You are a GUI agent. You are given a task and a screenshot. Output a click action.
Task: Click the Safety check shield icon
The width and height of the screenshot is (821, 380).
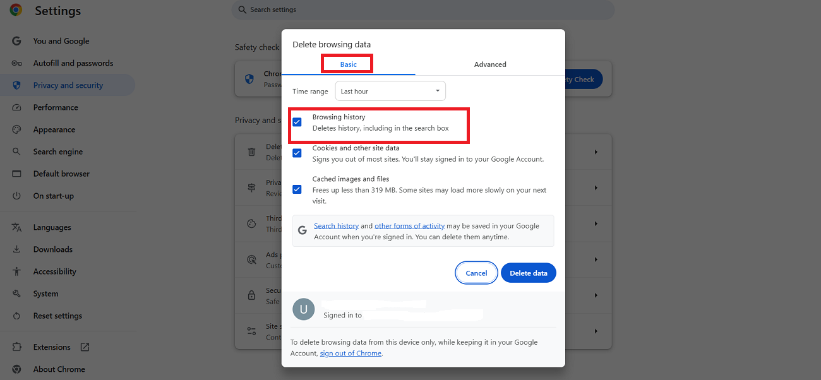tap(249, 79)
